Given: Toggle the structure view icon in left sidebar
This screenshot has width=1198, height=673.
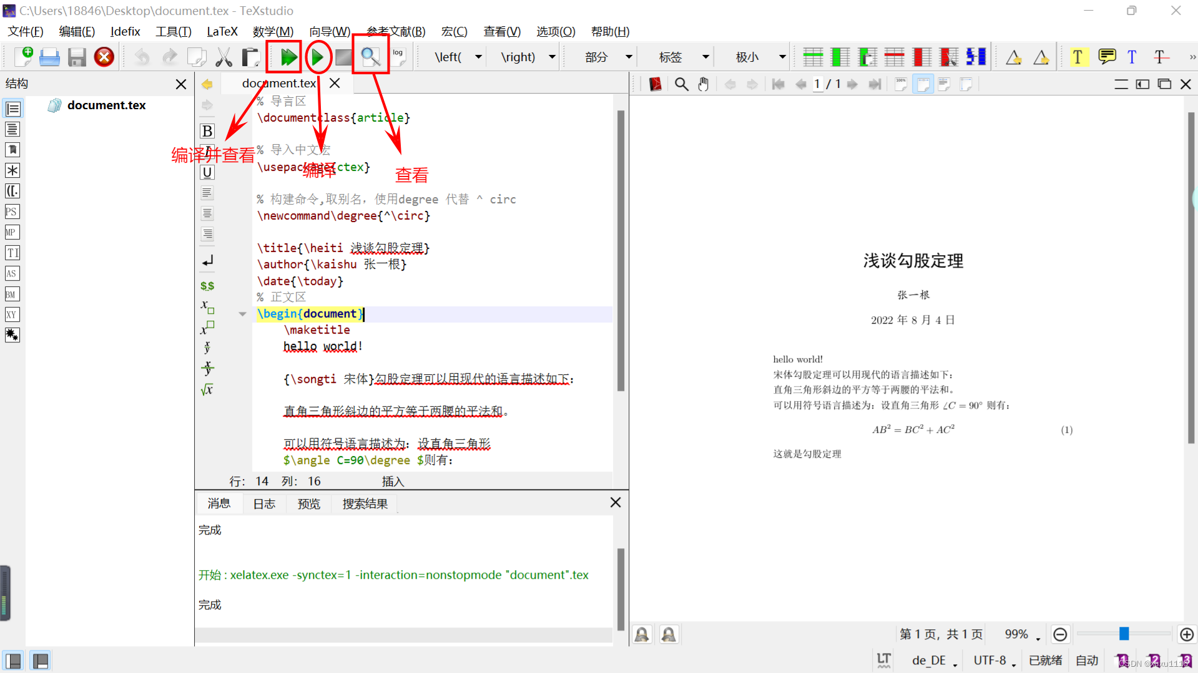Looking at the screenshot, I should (x=12, y=109).
